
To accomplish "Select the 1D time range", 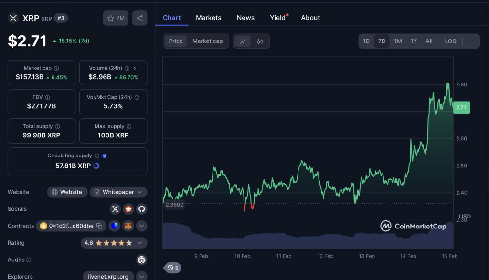I will click(366, 41).
